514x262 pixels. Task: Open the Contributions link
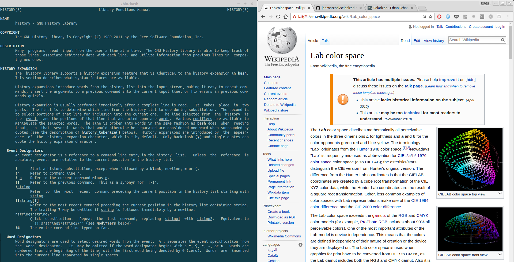point(456,27)
